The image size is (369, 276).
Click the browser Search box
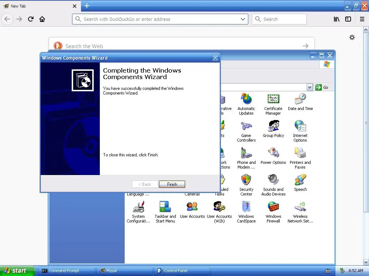click(279, 19)
